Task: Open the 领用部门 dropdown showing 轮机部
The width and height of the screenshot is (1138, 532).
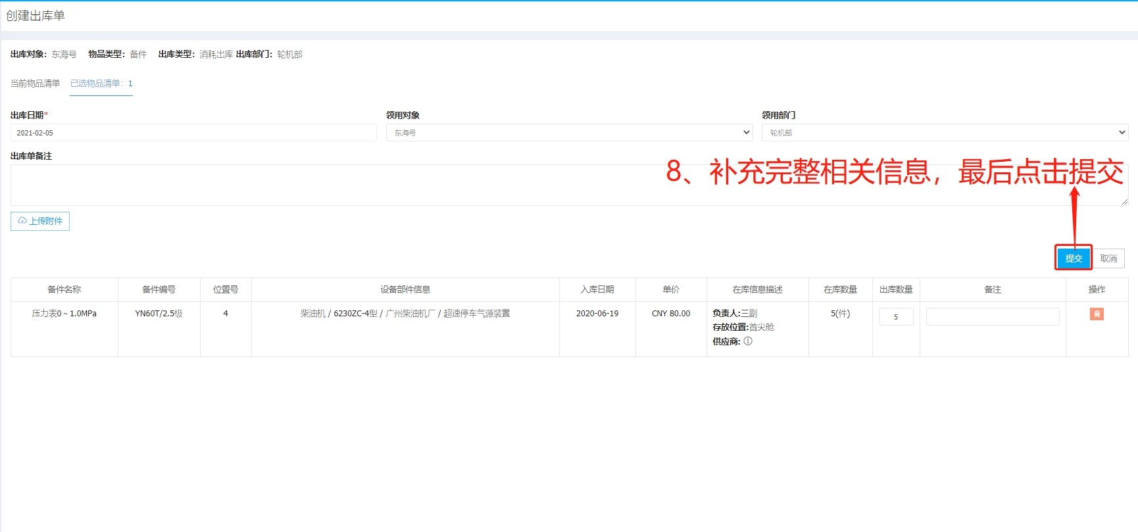Action: [945, 133]
